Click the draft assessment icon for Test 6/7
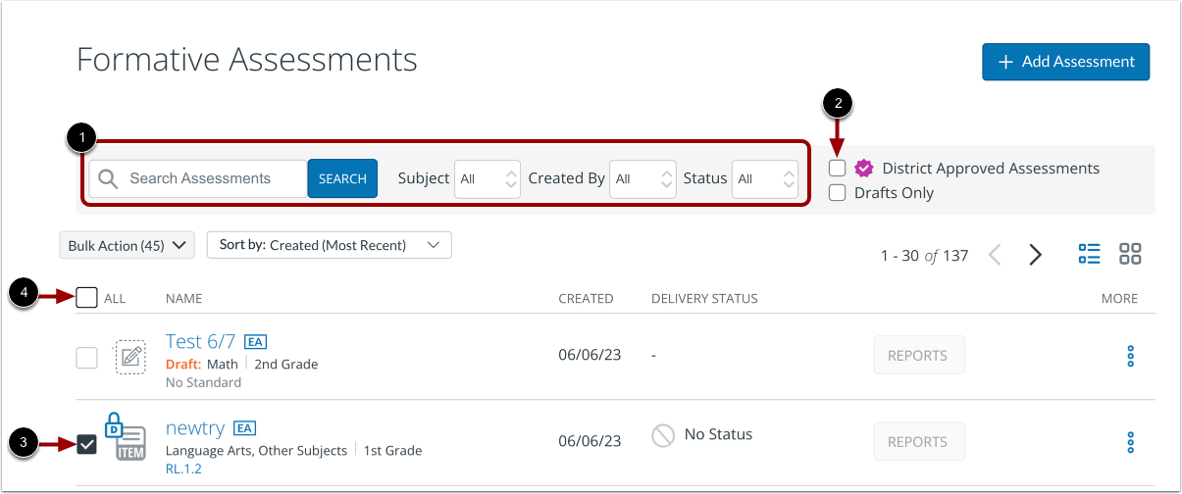Viewport: 1182px width, 494px height. pos(130,357)
